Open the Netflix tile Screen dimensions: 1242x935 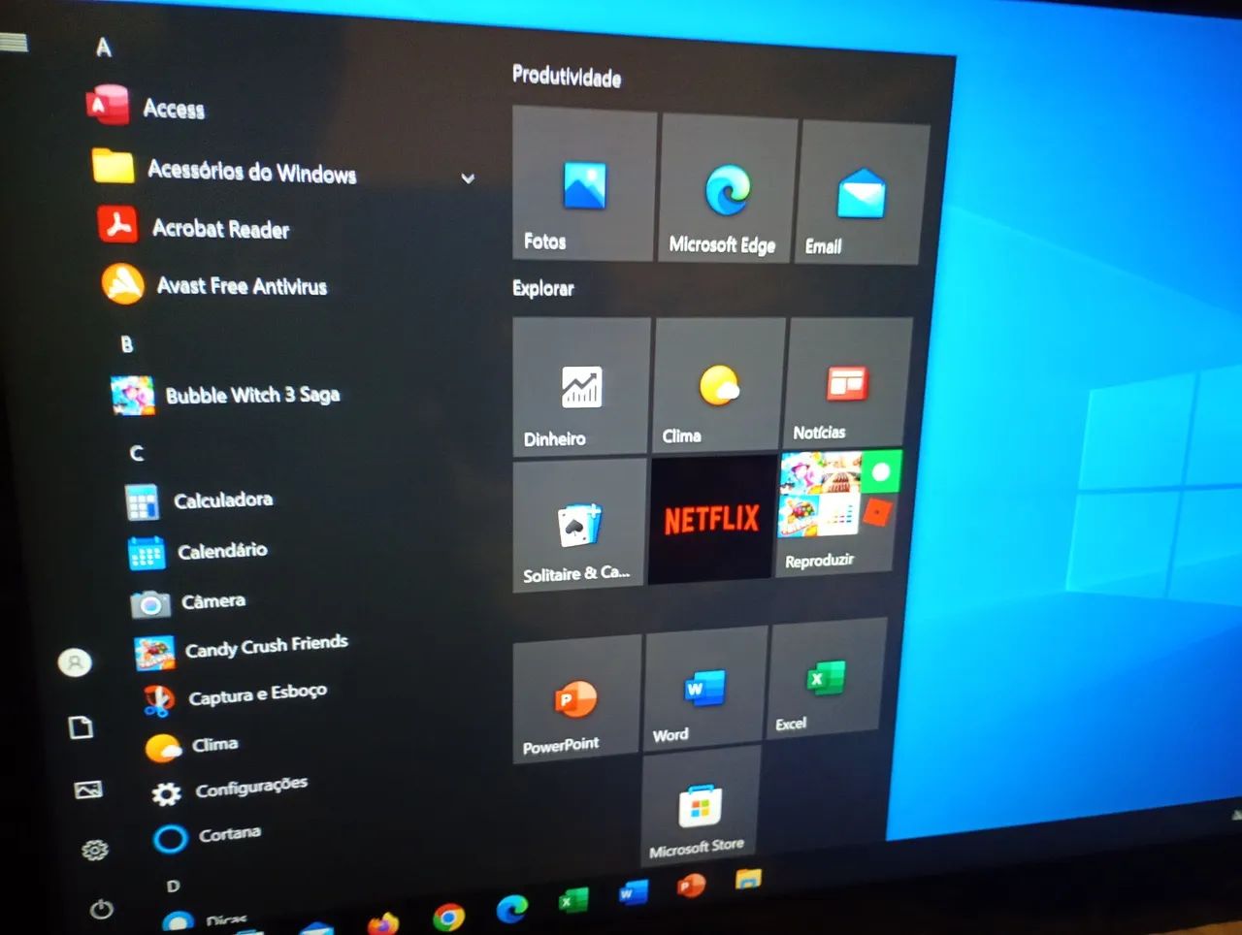click(712, 519)
